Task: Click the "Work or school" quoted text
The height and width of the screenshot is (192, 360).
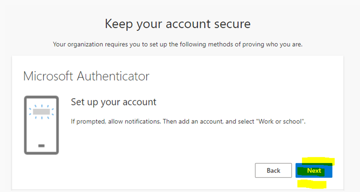Action: click(281, 122)
